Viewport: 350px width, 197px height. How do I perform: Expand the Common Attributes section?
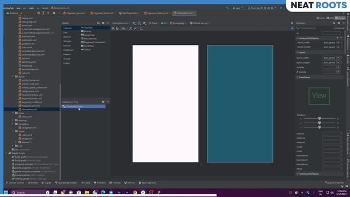pyautogui.click(x=297, y=174)
